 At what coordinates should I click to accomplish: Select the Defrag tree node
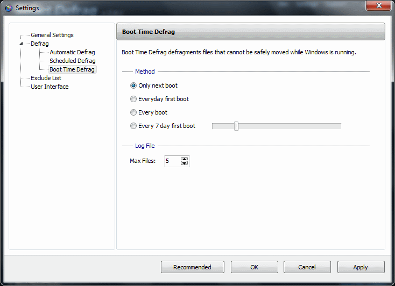39,44
